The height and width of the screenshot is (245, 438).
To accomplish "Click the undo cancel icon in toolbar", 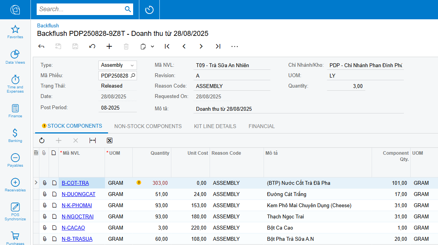I will click(x=92, y=46).
